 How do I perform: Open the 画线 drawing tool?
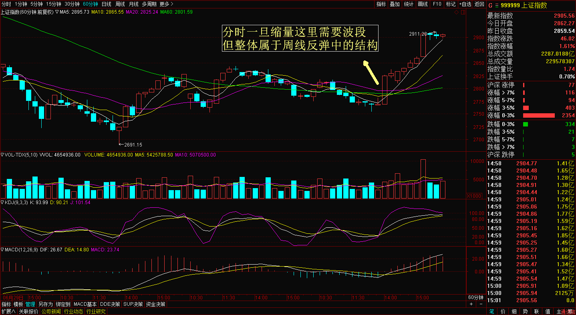(423, 4)
